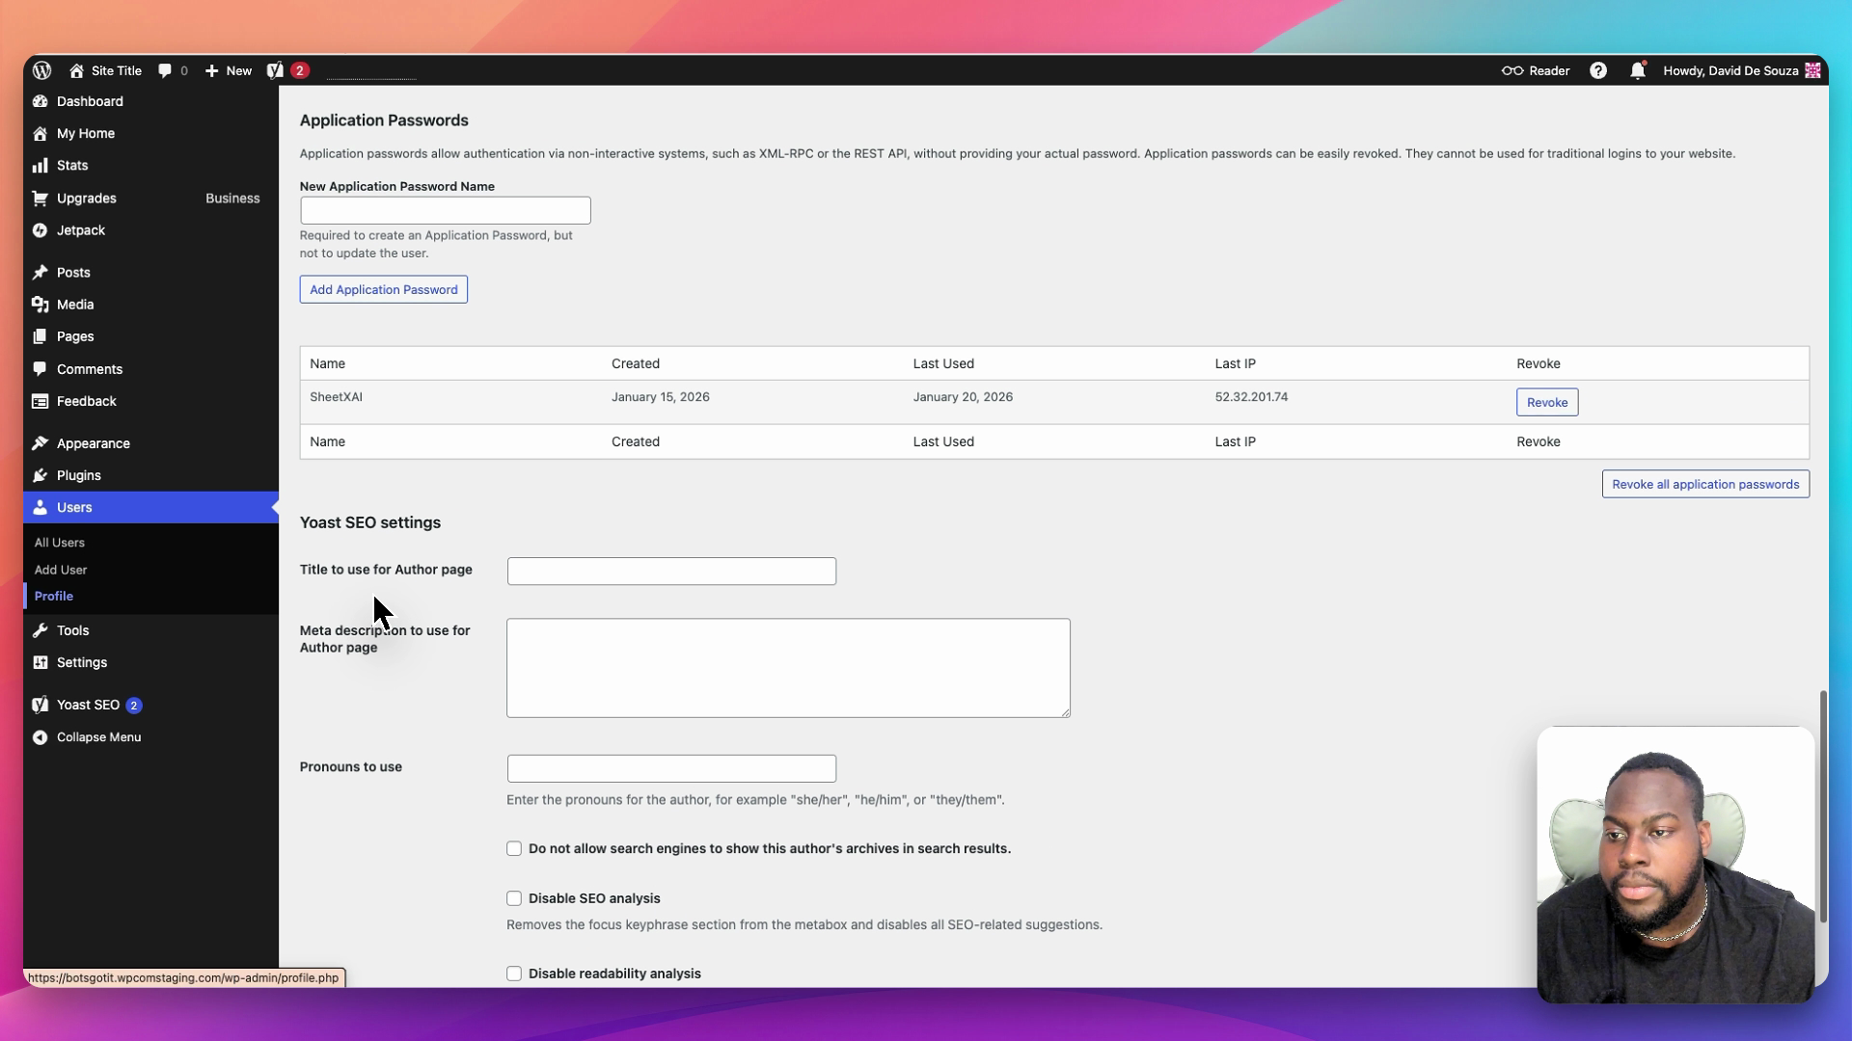Expand the Howdy, David De Souza menu
The width and height of the screenshot is (1852, 1041).
(1730, 70)
